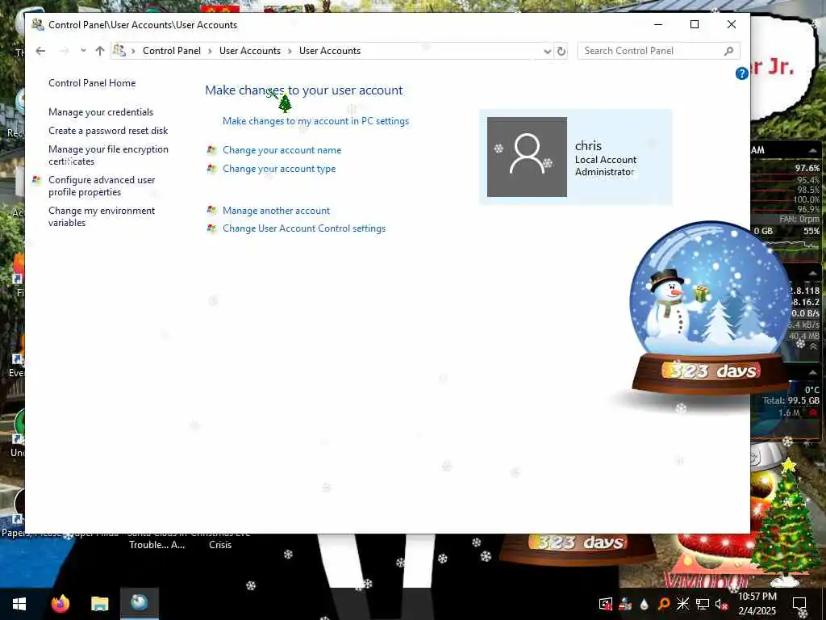Click shield icon beside Change your account type
826x620 pixels.
pos(212,169)
